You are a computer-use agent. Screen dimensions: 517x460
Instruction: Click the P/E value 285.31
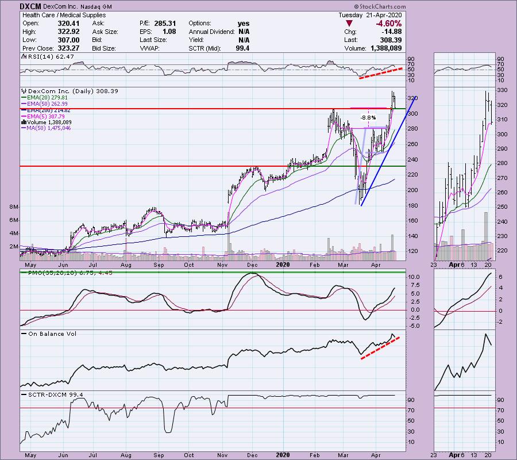pyautogui.click(x=165, y=24)
